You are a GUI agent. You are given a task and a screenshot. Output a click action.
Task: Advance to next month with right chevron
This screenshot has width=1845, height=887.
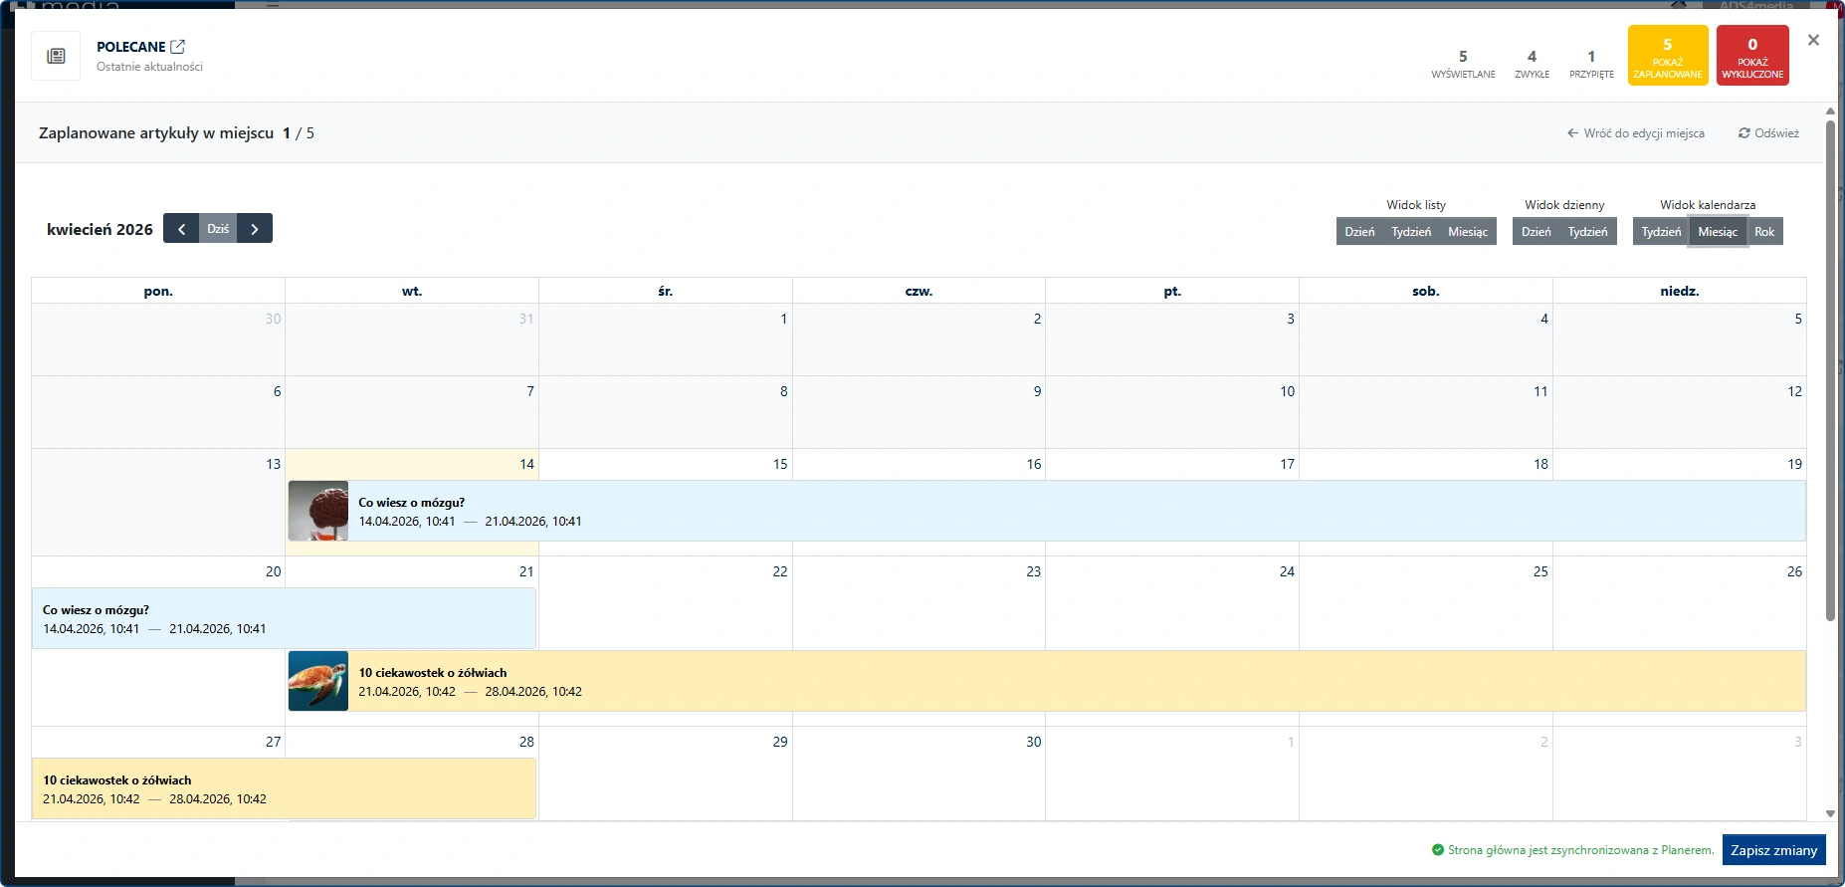[255, 229]
